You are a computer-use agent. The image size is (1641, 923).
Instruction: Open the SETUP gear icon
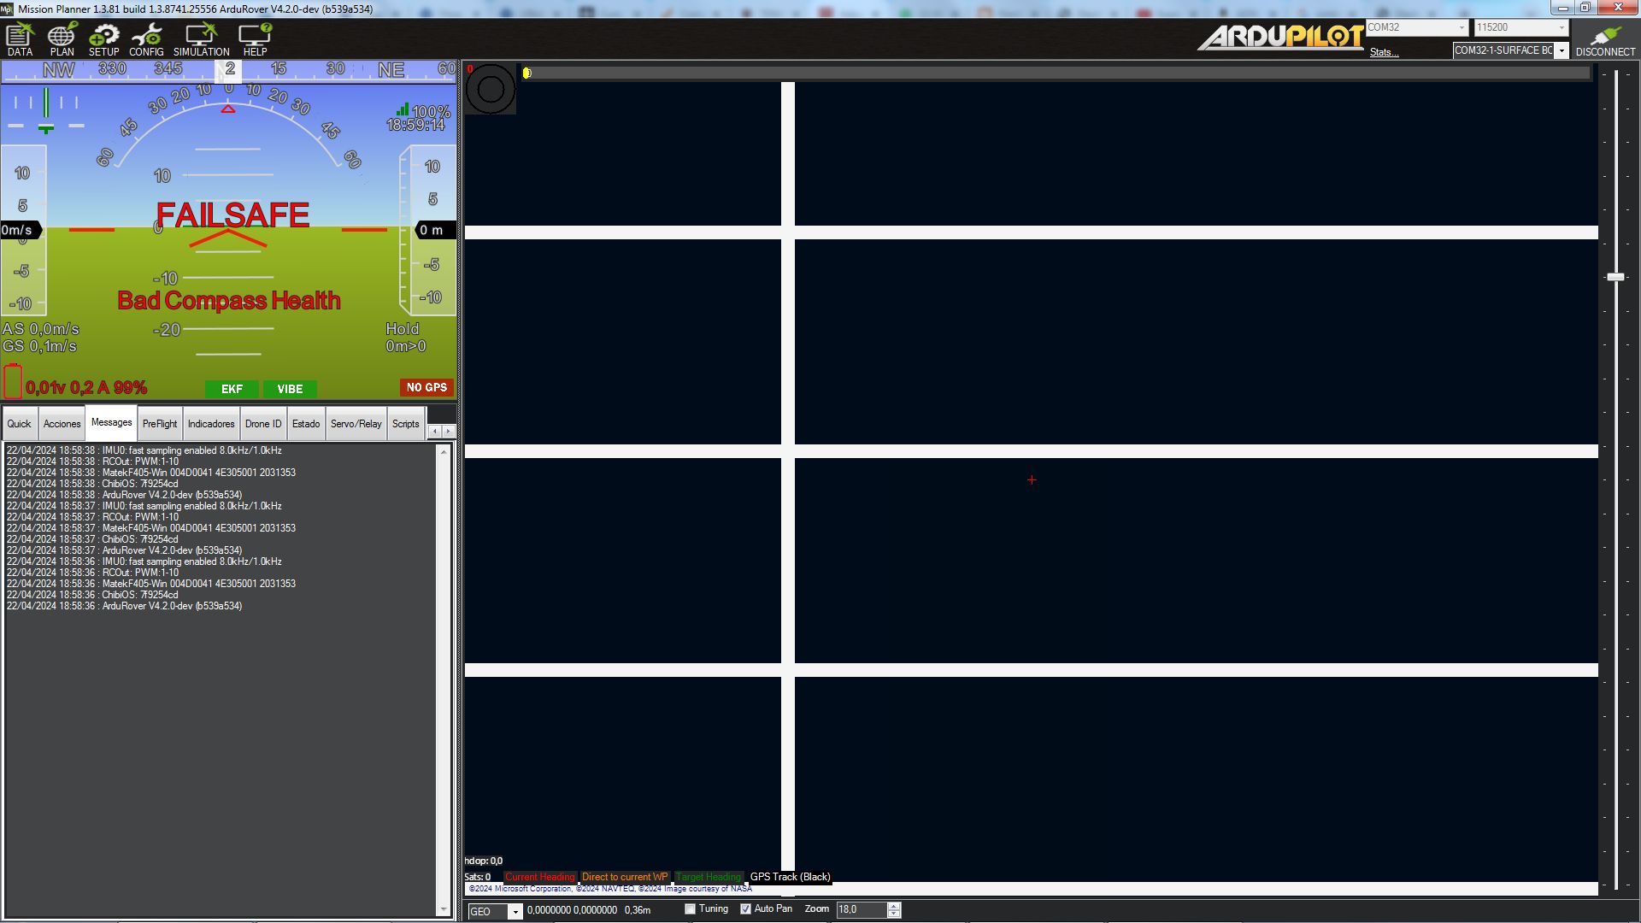(104, 39)
